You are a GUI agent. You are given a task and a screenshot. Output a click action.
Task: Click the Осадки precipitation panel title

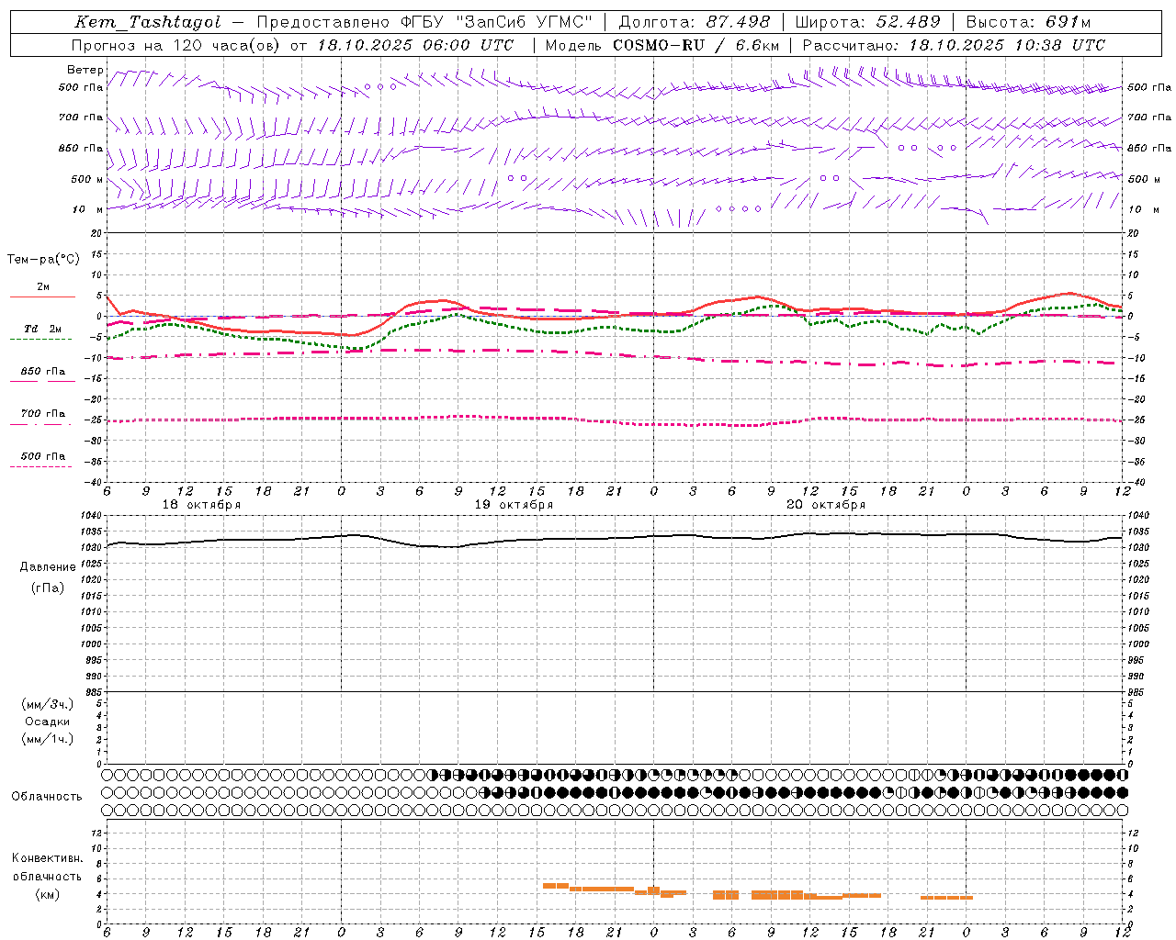click(48, 722)
